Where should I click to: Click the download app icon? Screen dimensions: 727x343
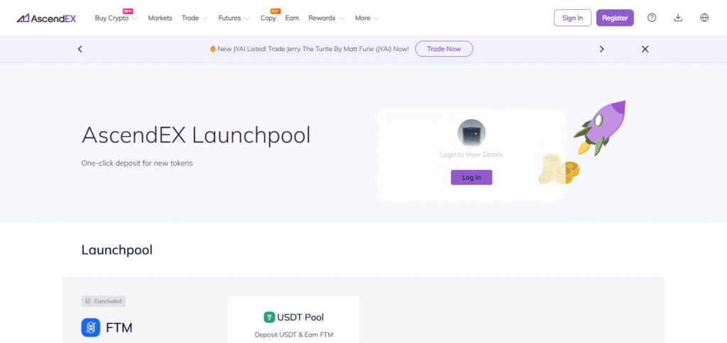pos(678,18)
